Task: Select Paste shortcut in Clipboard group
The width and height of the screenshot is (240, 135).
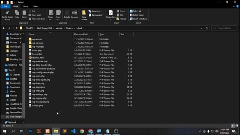Action: [x=37, y=19]
